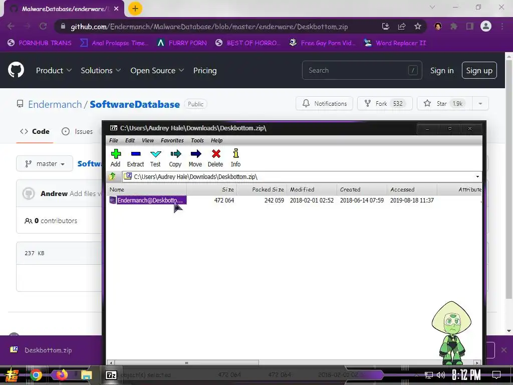
Task: Select the Endermanch@Deskbotto file row
Action: [294, 200]
